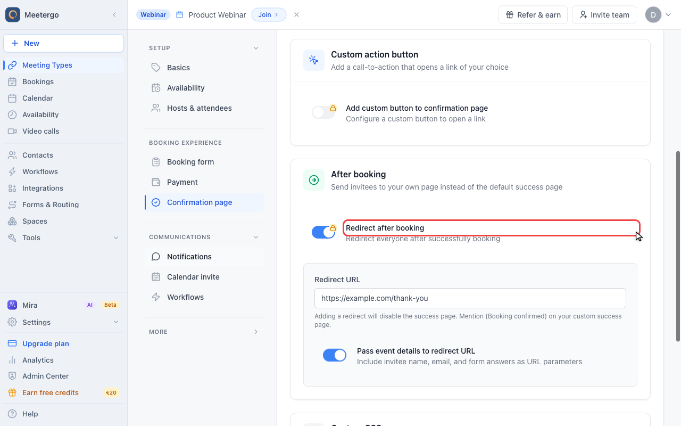Click the Integrations grid icon
The height and width of the screenshot is (426, 681).
coord(12,188)
